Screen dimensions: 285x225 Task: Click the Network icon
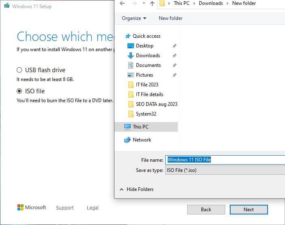click(x=127, y=140)
